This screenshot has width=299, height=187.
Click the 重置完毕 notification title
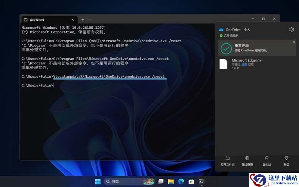coord(241,46)
